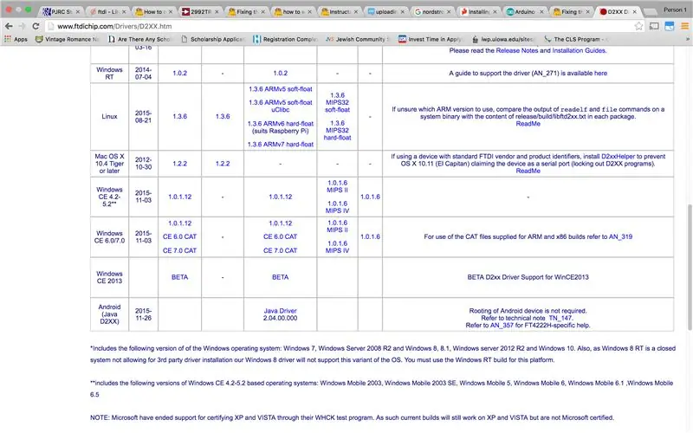Open the AN_319 application note link
This screenshot has height=433, width=693.
click(x=620, y=236)
